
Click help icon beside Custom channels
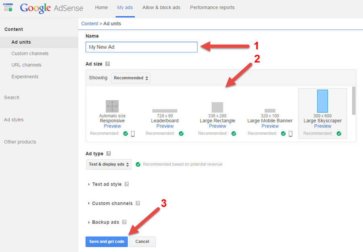(x=138, y=203)
